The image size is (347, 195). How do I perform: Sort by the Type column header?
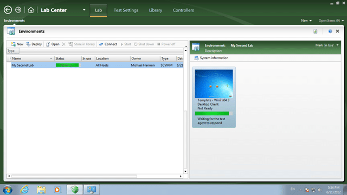(168, 58)
